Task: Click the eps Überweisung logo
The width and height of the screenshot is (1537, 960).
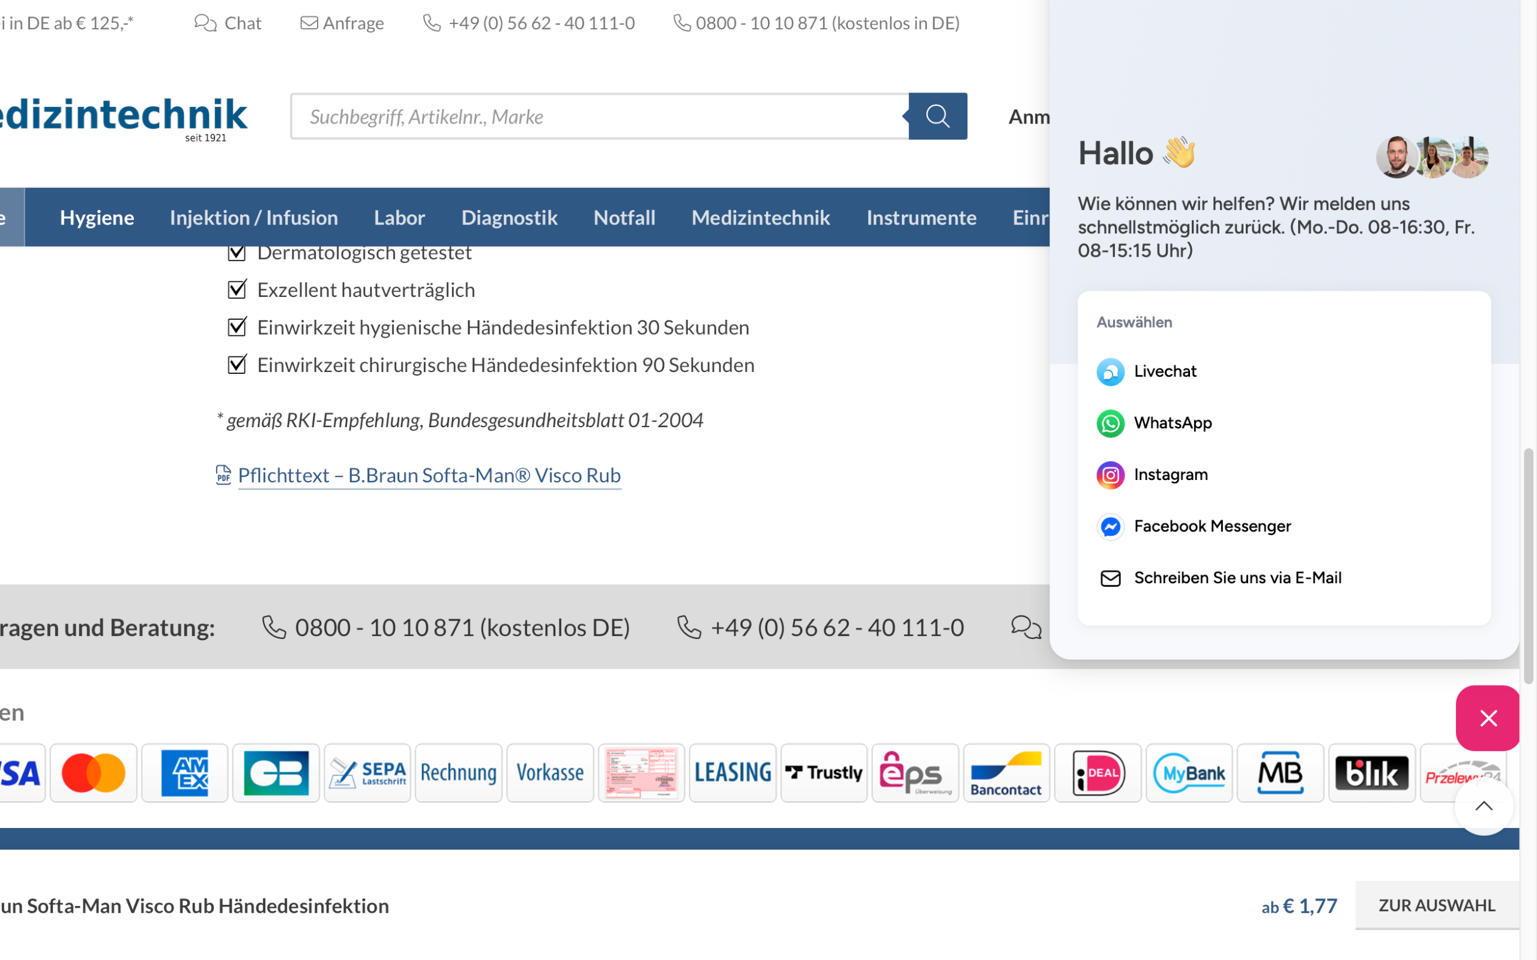Action: (915, 773)
